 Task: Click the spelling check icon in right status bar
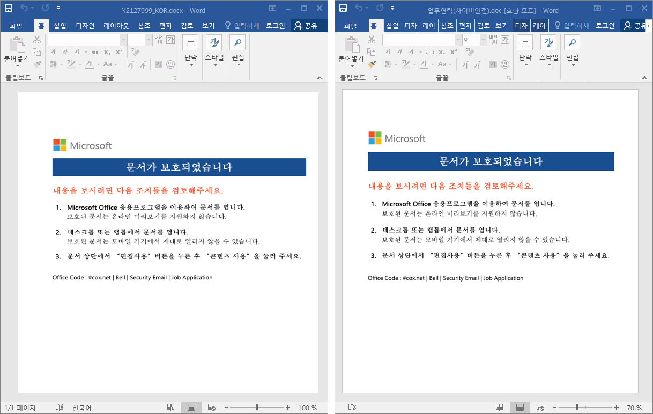click(x=352, y=408)
